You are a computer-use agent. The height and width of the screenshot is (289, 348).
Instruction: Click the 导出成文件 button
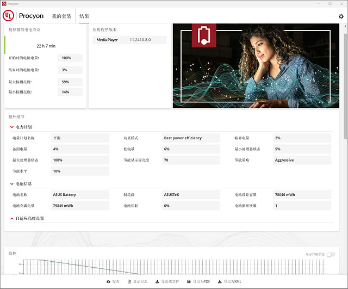click(167, 281)
